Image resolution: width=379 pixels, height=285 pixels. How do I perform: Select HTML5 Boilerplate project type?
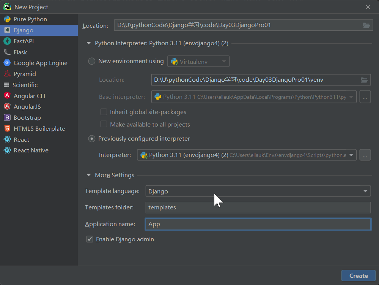click(x=39, y=128)
